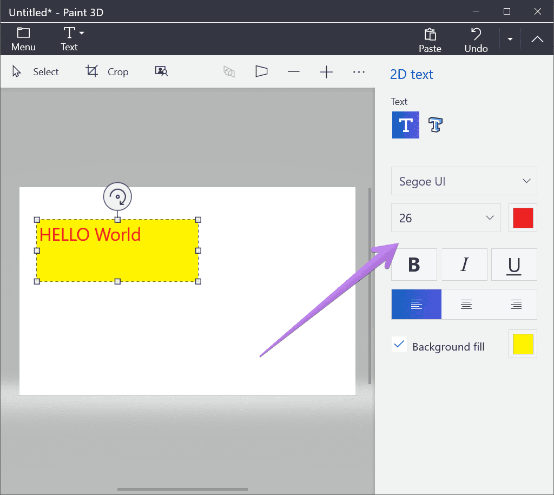Select the 2D text mode button
The height and width of the screenshot is (495, 554).
click(406, 125)
